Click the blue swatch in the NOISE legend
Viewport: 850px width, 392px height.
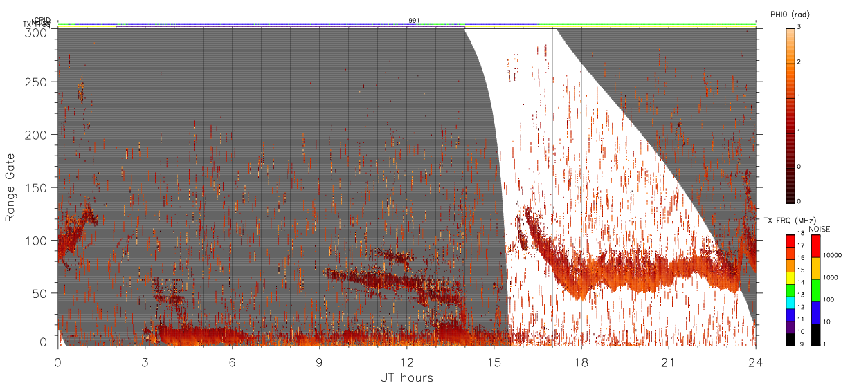click(x=816, y=312)
